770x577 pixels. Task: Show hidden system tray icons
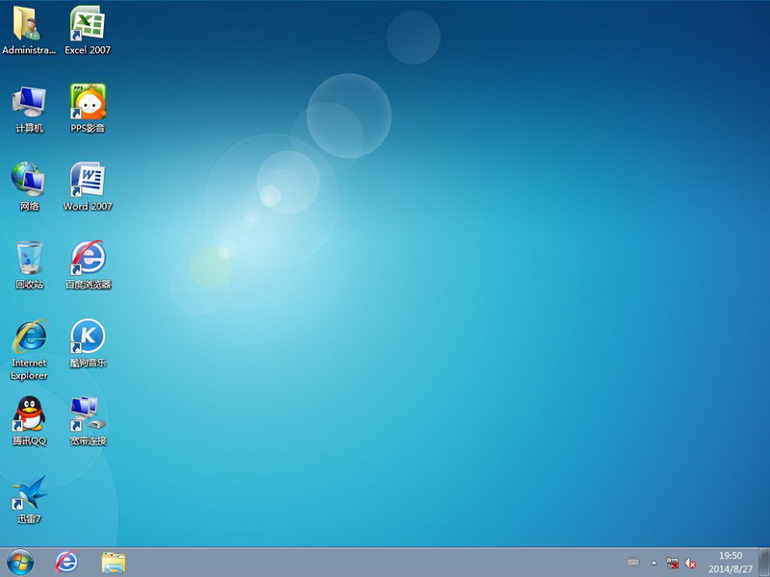coord(654,563)
